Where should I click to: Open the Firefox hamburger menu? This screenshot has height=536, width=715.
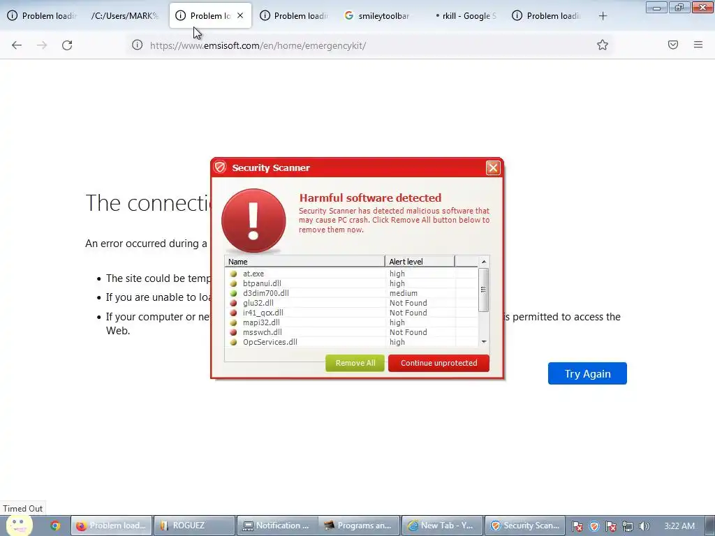point(698,45)
